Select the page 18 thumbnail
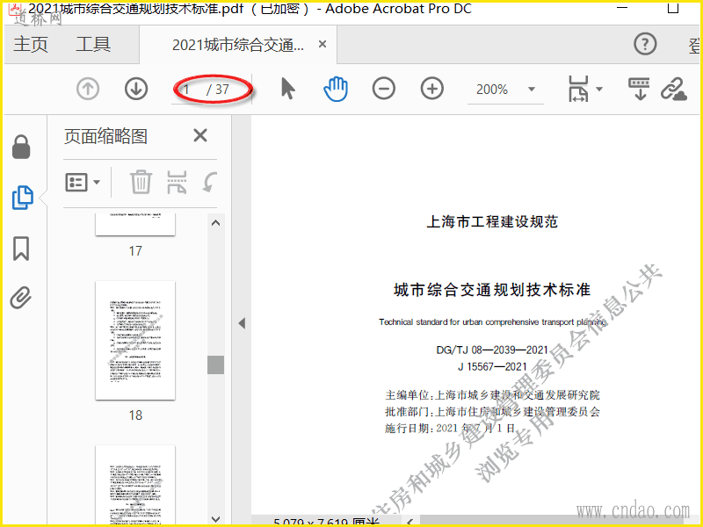This screenshot has height=527, width=703. coord(135,341)
